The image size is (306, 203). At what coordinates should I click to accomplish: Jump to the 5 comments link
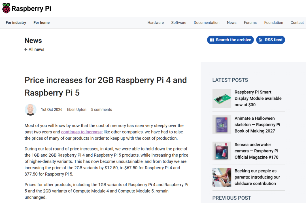(101, 110)
